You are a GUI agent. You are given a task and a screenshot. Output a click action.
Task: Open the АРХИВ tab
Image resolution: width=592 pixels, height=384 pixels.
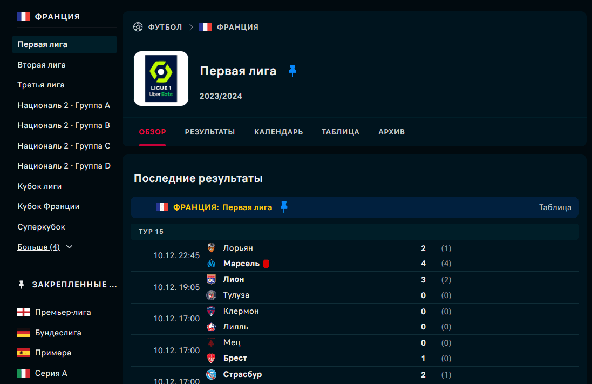click(x=392, y=132)
